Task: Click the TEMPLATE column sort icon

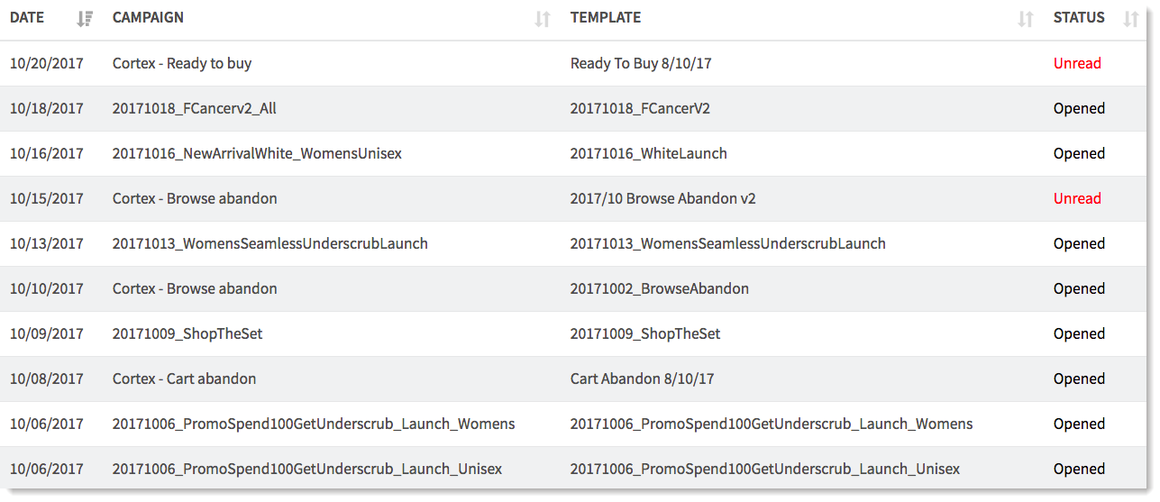Action: coord(1025,18)
